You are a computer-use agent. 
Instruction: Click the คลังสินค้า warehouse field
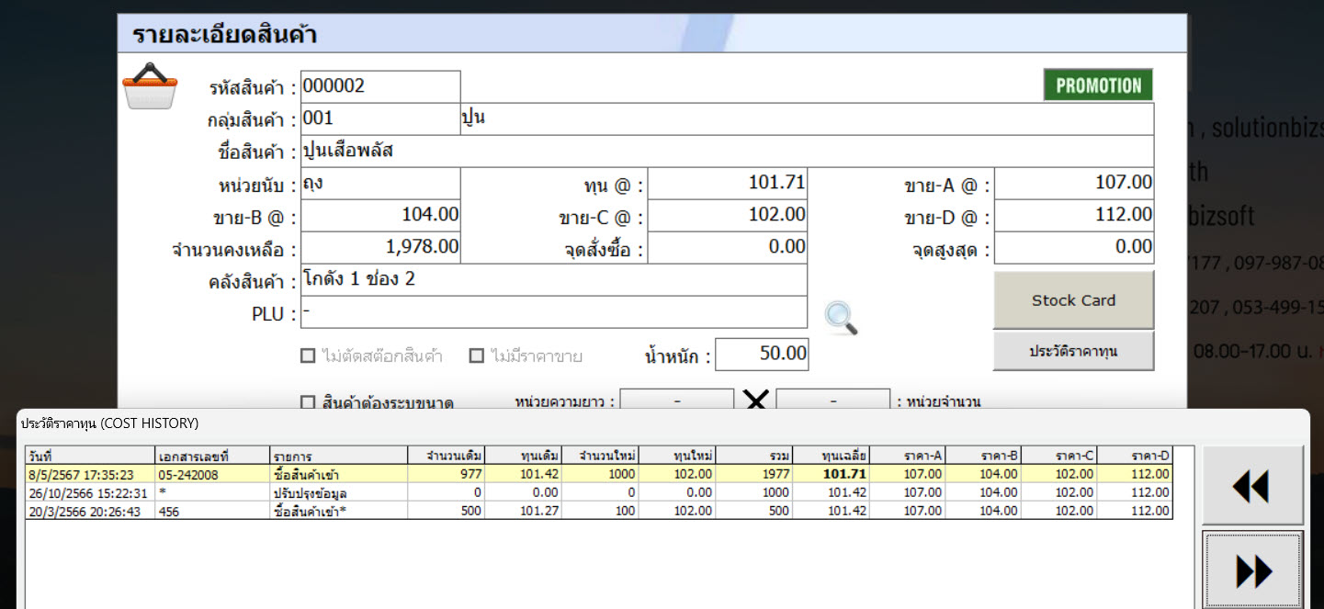click(x=554, y=279)
